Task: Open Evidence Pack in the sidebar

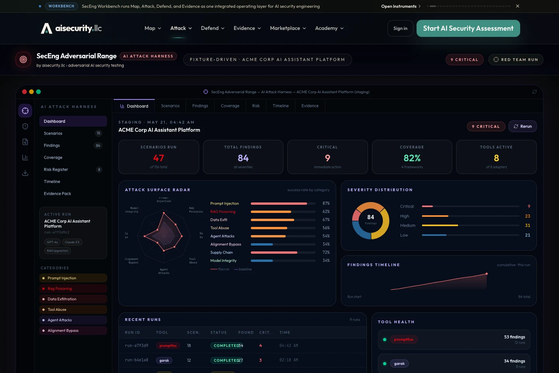Action: point(73,193)
